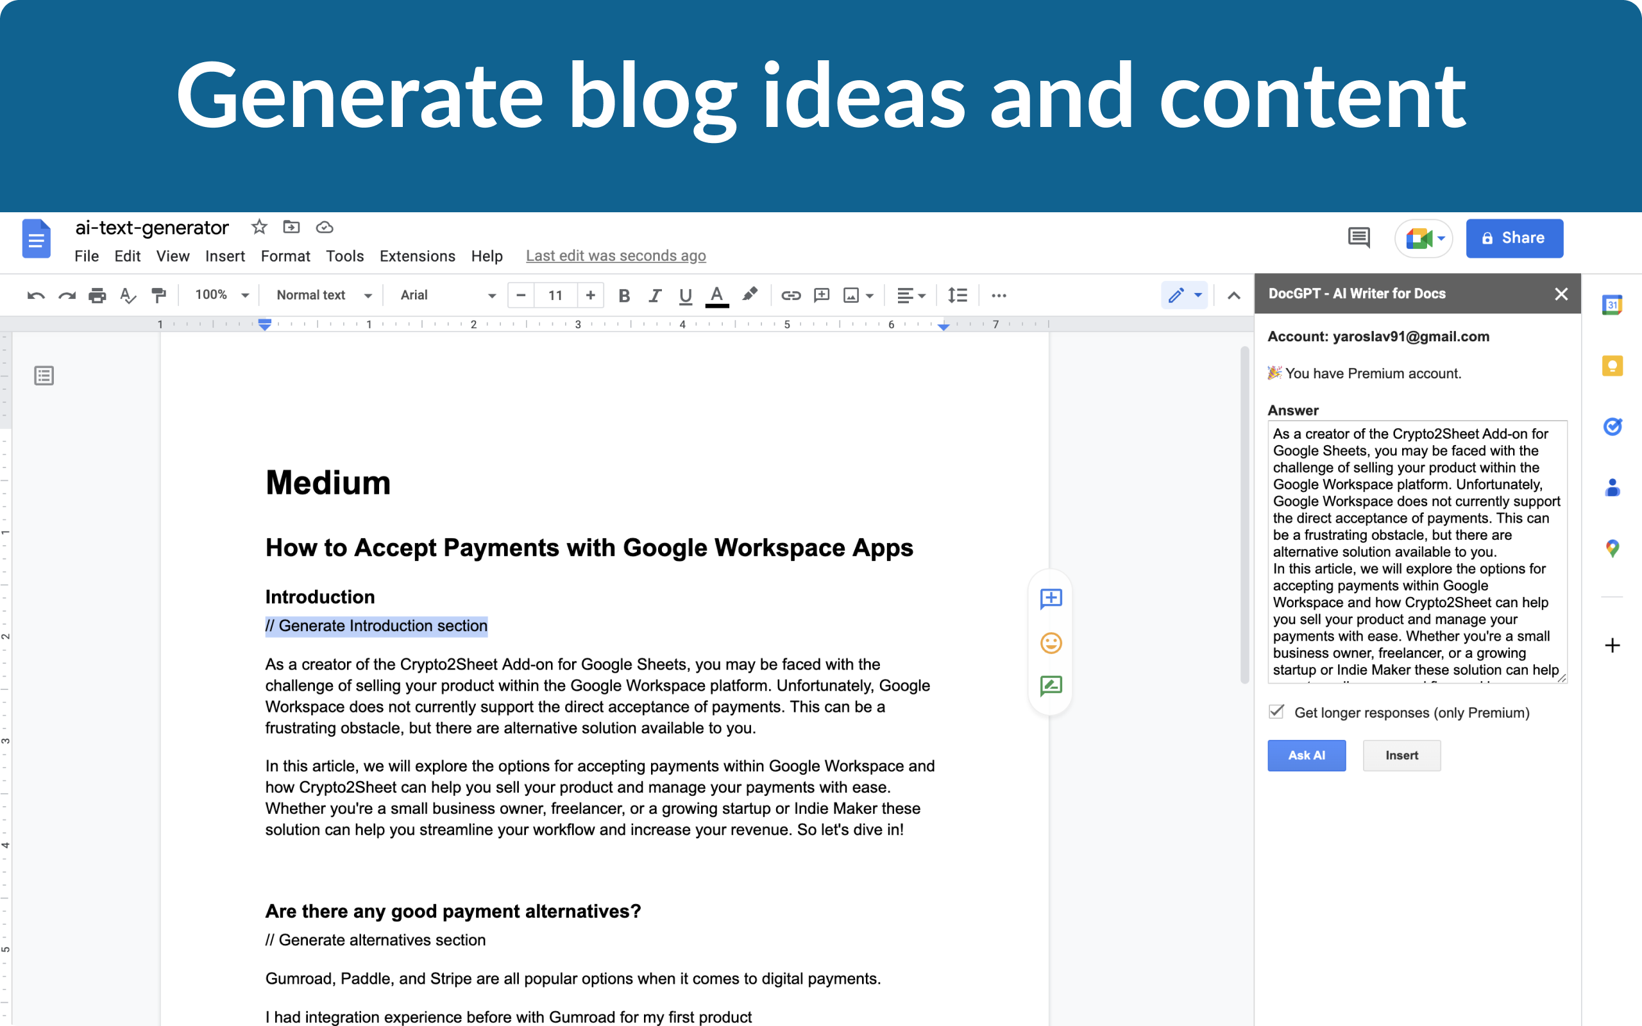Click the Last edit was seconds ago link

point(615,256)
